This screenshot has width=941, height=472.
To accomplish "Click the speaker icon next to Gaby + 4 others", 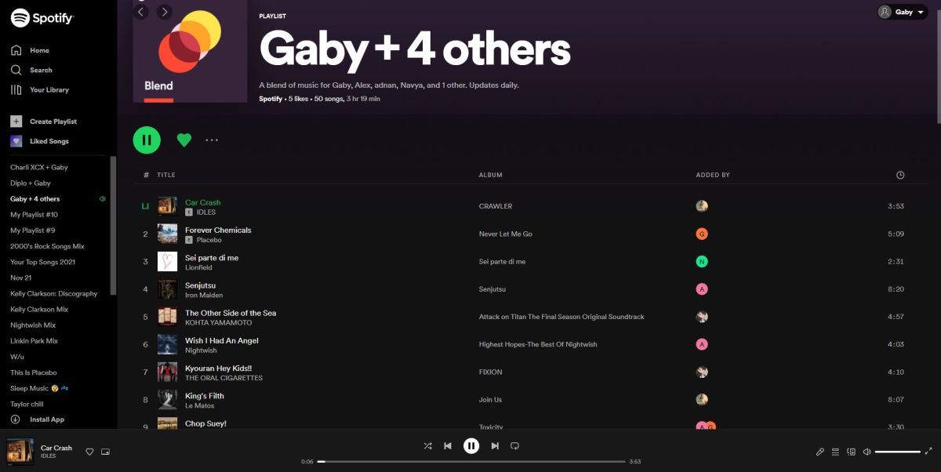I will point(103,198).
